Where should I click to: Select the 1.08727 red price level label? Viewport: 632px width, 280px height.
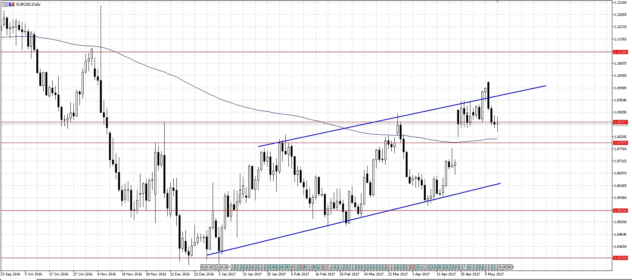pyautogui.click(x=621, y=122)
